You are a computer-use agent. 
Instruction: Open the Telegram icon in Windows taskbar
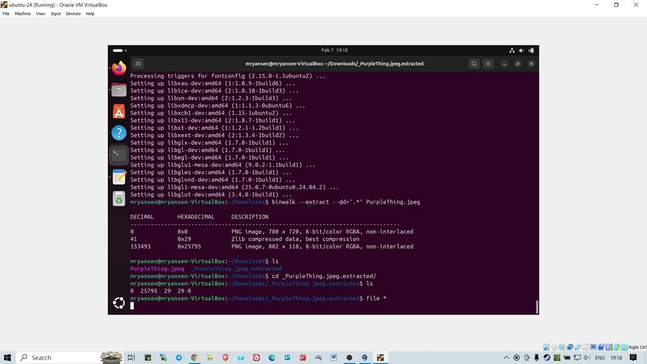coord(178,357)
